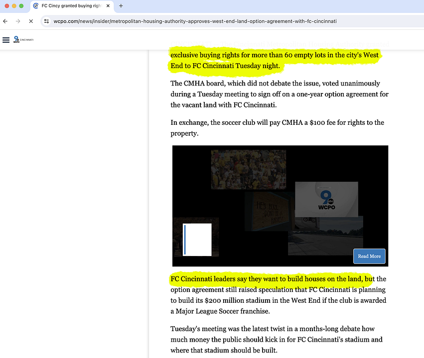
Task: Click text 'a Major League Soccer franchise.'
Action: (220, 311)
